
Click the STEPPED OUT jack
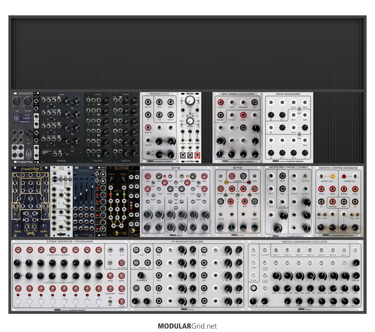[x=355, y=176]
